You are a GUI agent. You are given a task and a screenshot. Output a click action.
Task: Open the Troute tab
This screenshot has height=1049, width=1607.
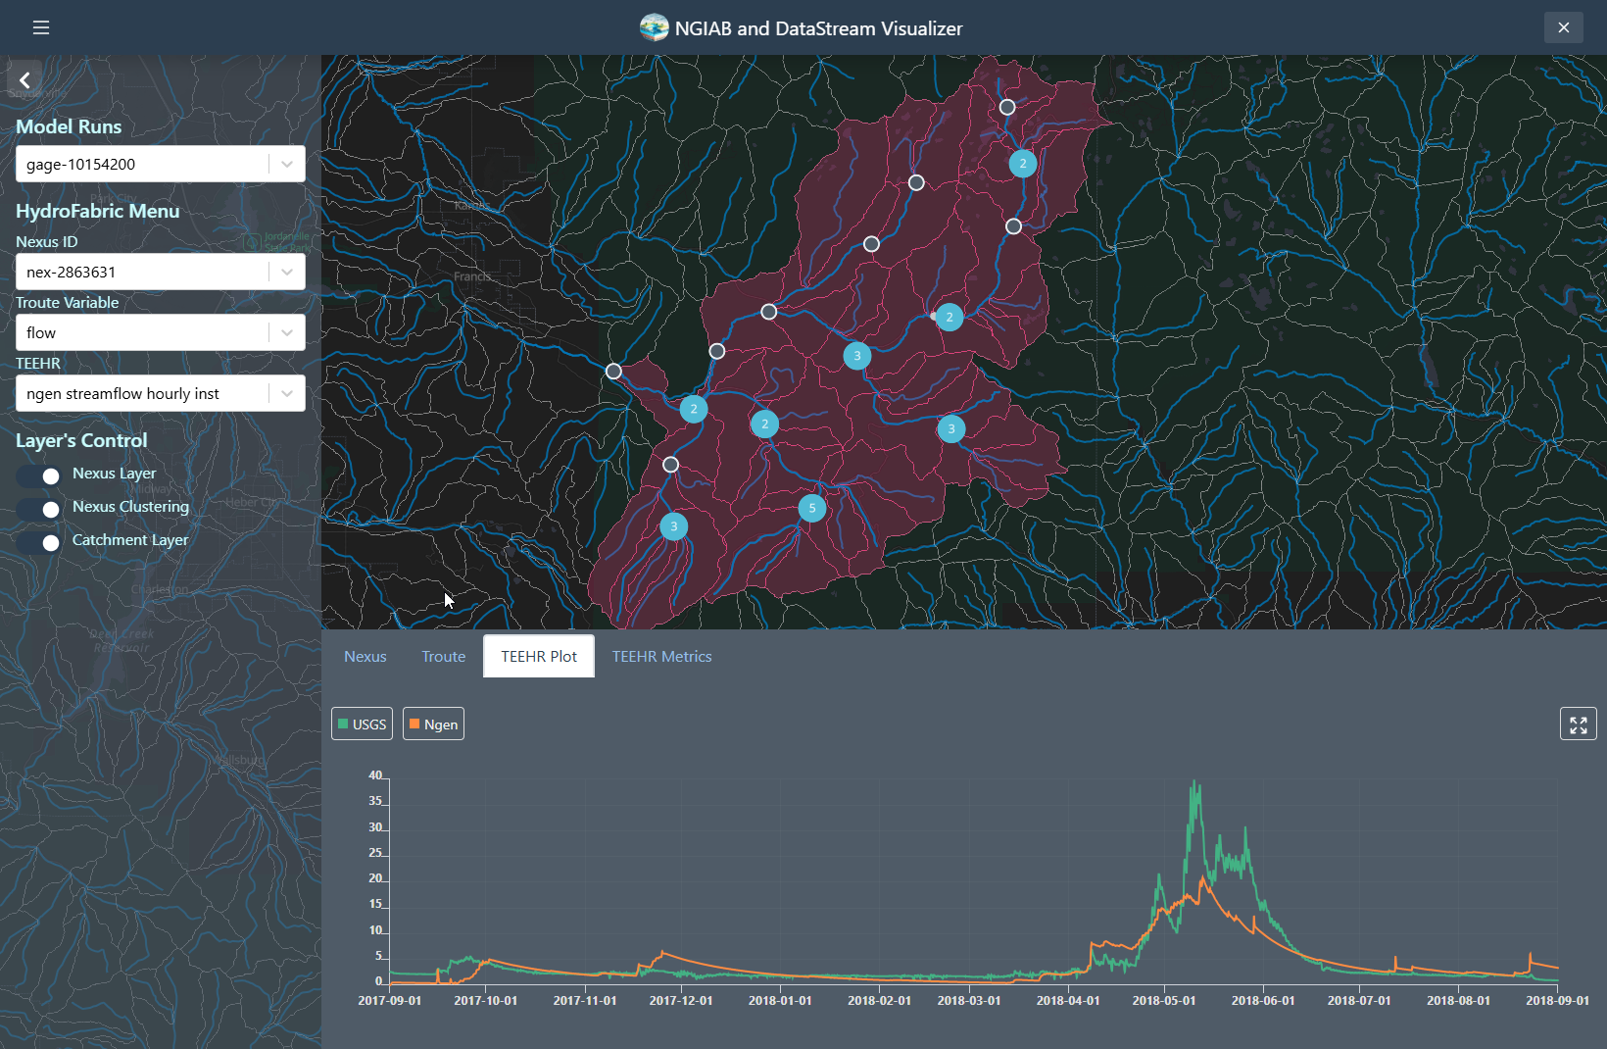[x=443, y=656]
